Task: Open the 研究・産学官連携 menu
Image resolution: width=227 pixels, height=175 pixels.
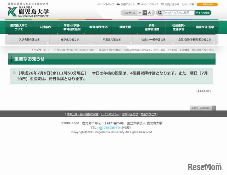Action: pos(152,27)
